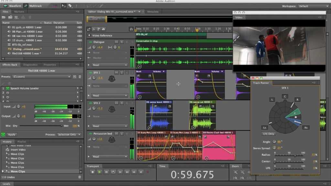Click the Play button in Transport
The width and height of the screenshot is (331, 186).
point(100,172)
